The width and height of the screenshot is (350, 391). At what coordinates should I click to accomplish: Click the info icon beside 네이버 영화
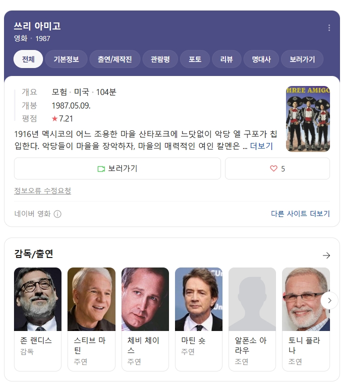click(57, 214)
